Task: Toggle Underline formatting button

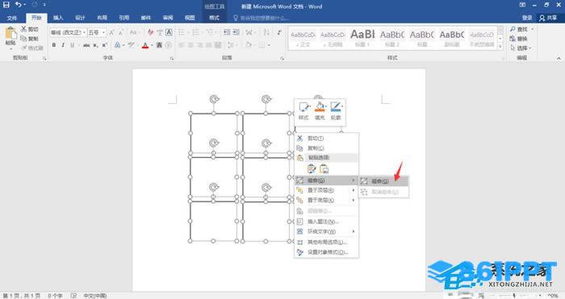Action: tap(73, 45)
